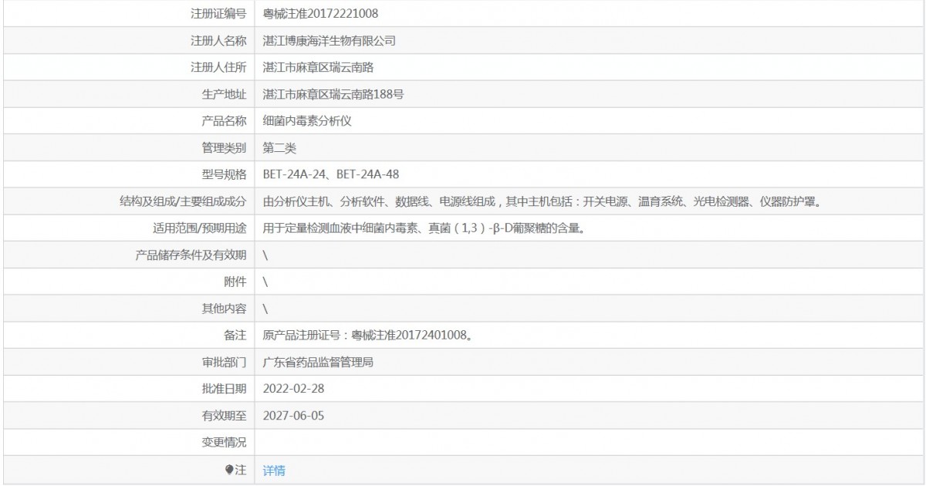Click the 备注 label
The width and height of the screenshot is (926, 486).
235,336
